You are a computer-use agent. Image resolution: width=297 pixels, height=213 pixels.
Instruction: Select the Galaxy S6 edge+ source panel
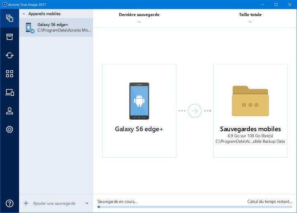pos(139,111)
